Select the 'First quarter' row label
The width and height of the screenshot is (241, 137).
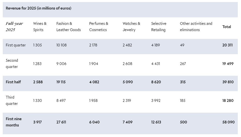16,45
